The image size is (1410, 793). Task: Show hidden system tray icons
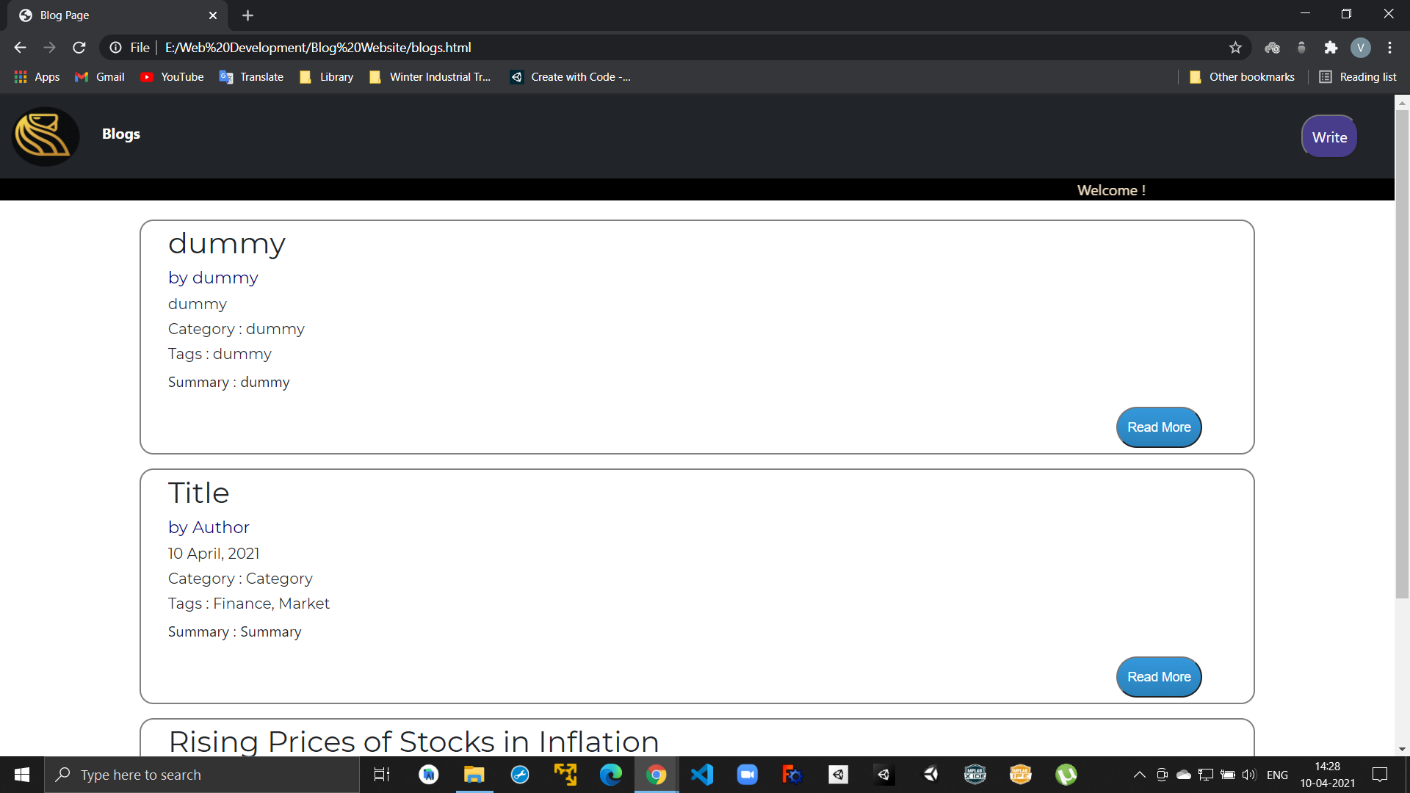coord(1139,775)
